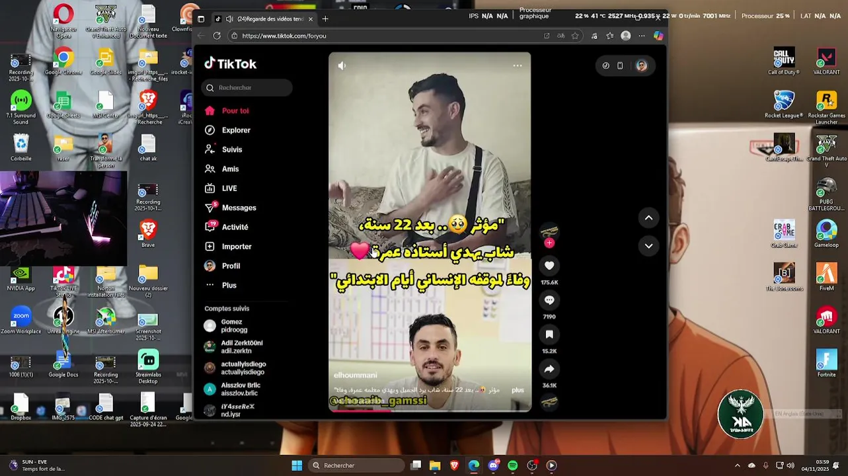The image size is (848, 476).
Task: Expand video caption with 'plus'
Action: (518, 390)
